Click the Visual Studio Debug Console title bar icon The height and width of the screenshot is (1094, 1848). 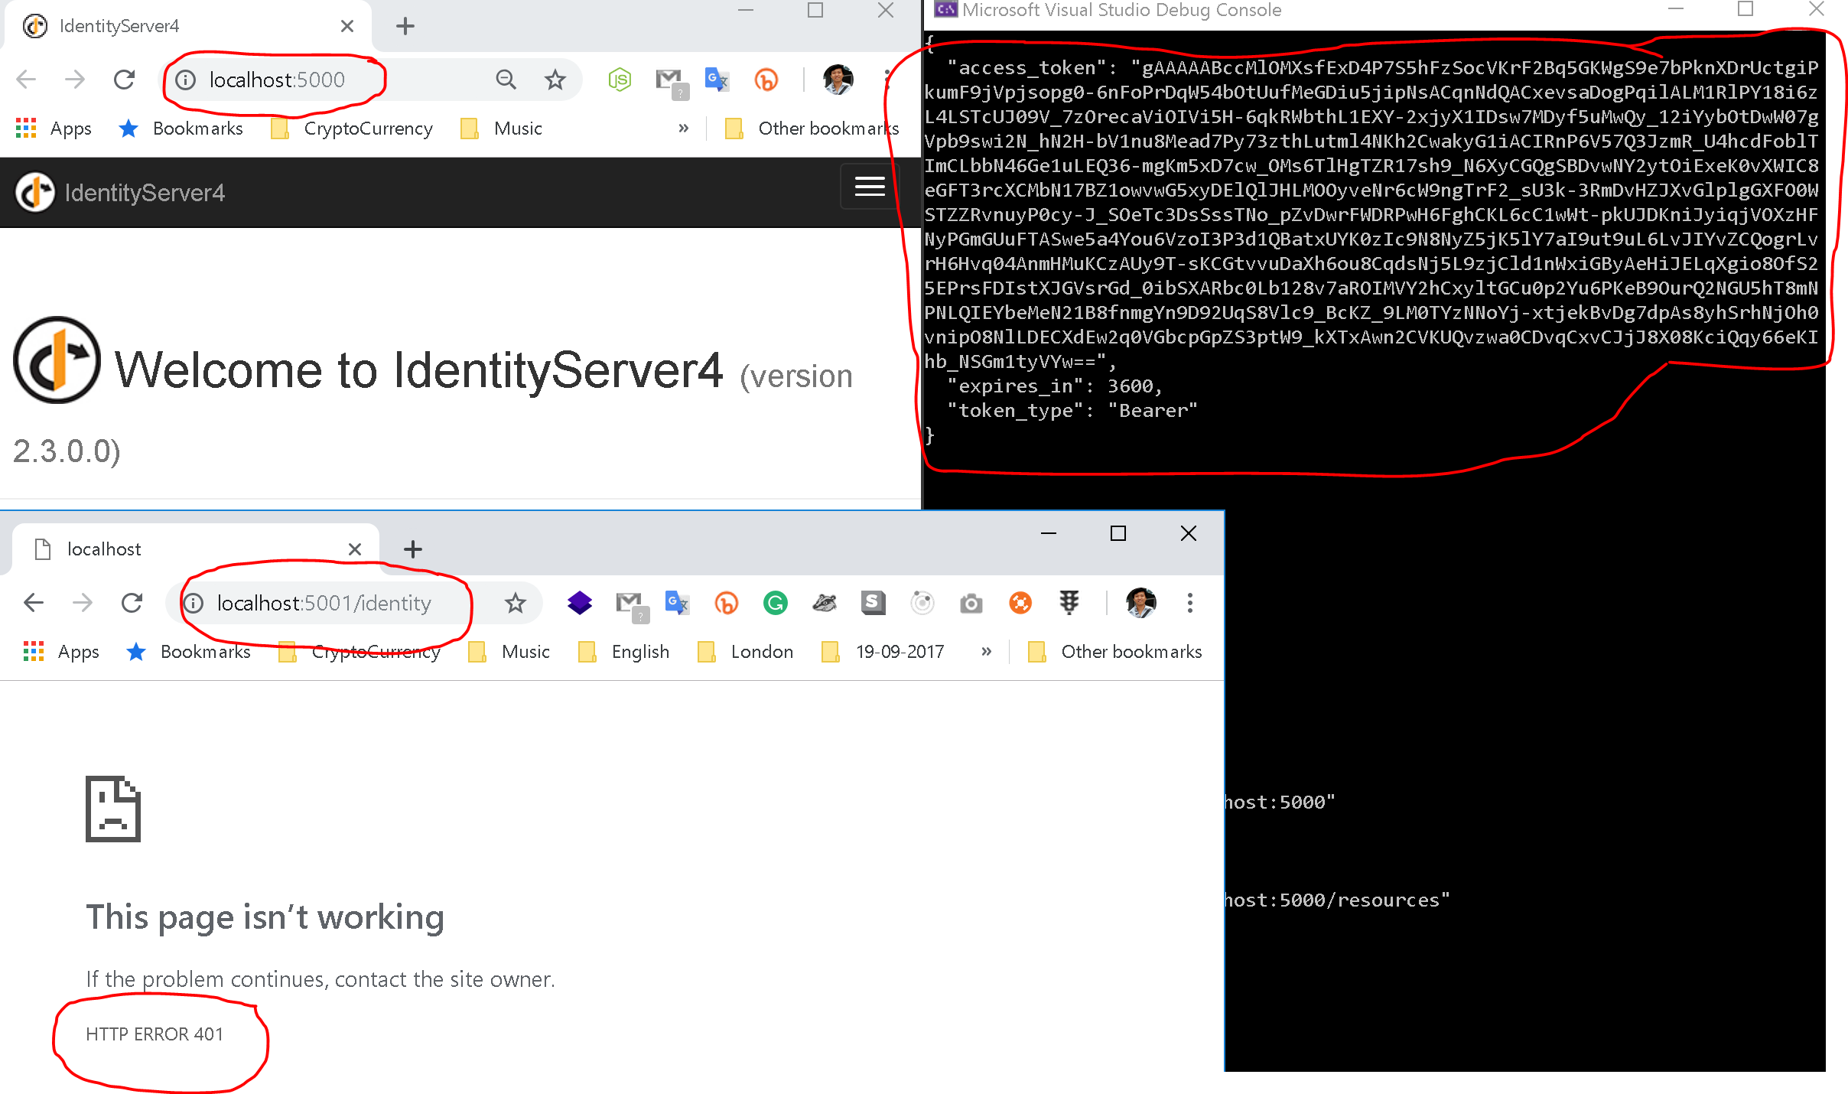tap(946, 9)
